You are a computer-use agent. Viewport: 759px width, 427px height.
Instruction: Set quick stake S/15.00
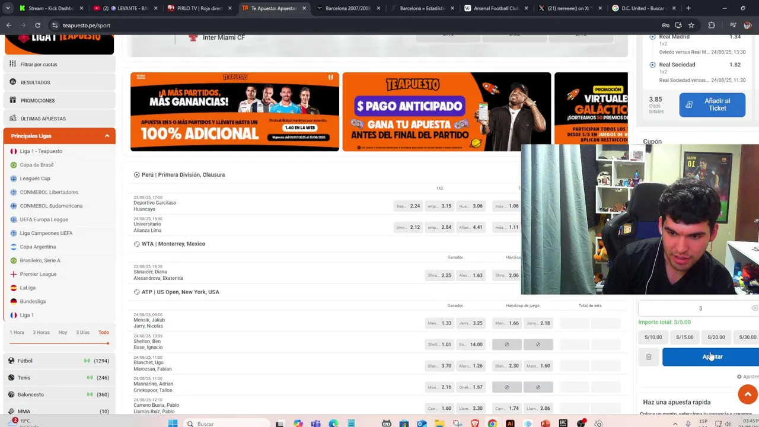pos(684,337)
